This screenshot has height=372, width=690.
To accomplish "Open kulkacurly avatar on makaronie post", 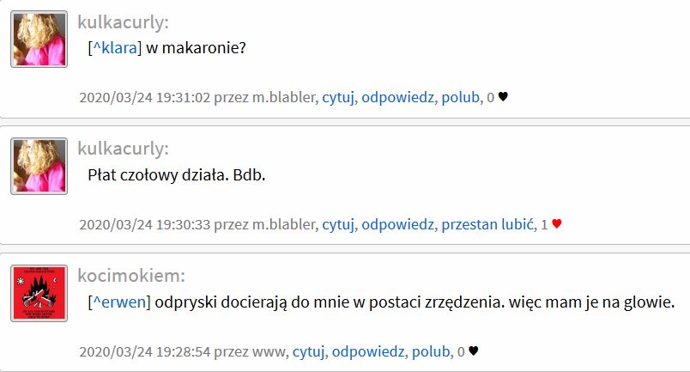I will coord(39,40).
